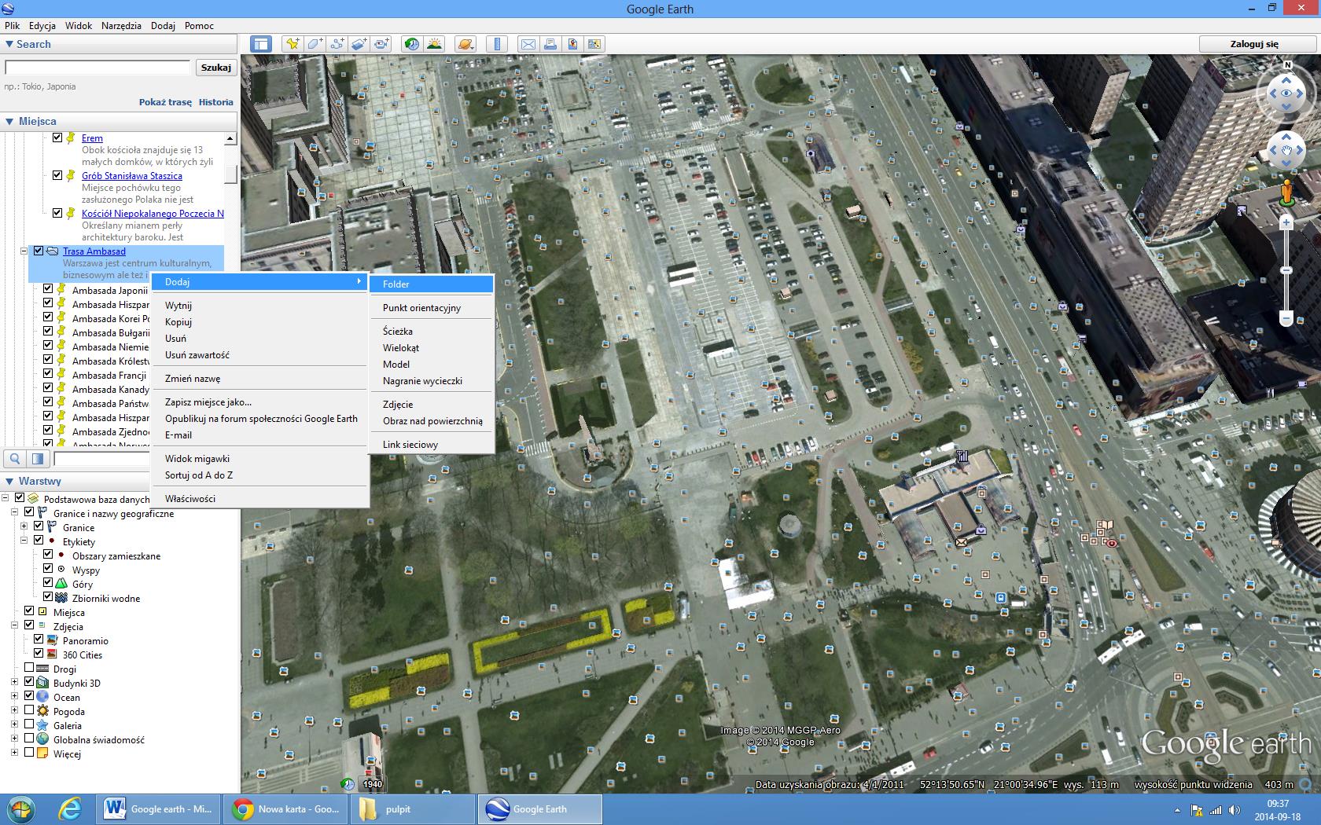Image resolution: width=1321 pixels, height=825 pixels.
Task: Open the Pokaż trasę link
Action: click(x=165, y=102)
